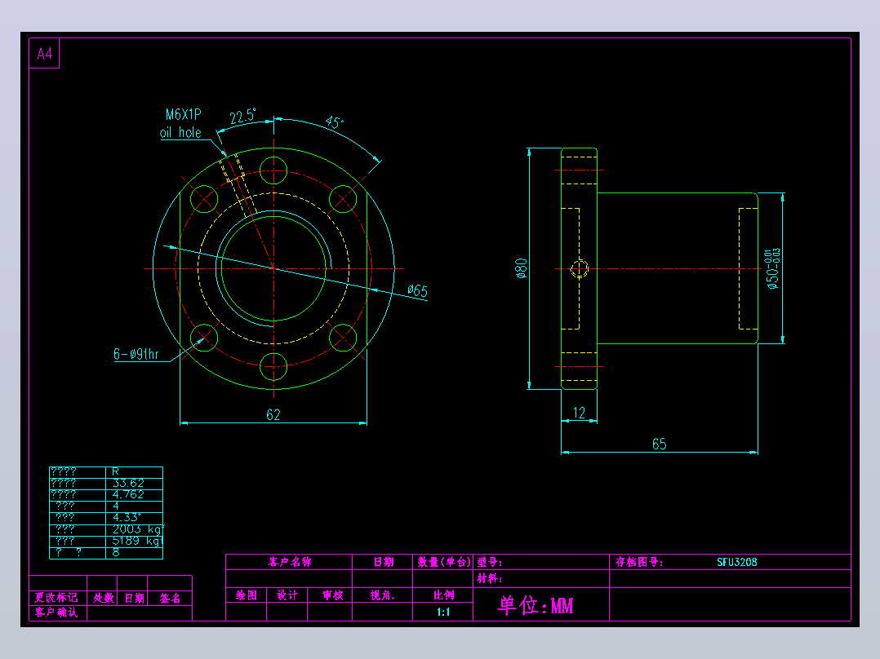Image resolution: width=880 pixels, height=659 pixels.
Task: Click the "处数" revision cell
Action: [x=103, y=598]
